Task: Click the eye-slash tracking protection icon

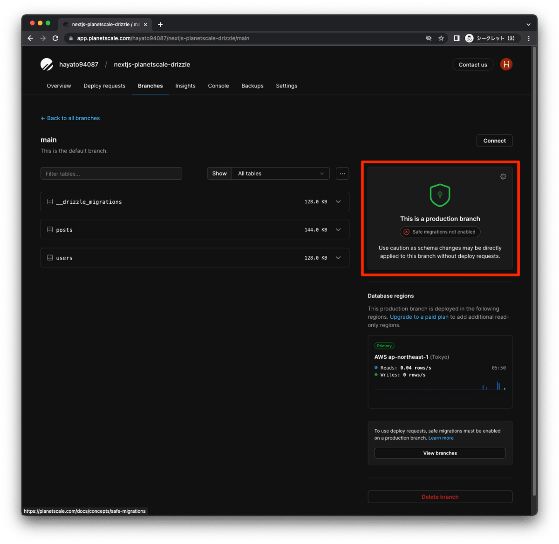Action: tap(429, 38)
